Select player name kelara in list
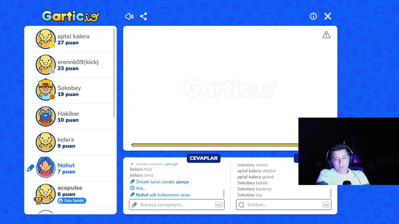The image size is (399, 224). click(x=66, y=140)
